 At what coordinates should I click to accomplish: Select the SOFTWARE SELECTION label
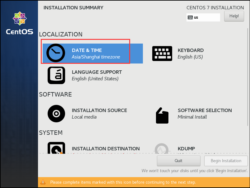click(x=205, y=110)
